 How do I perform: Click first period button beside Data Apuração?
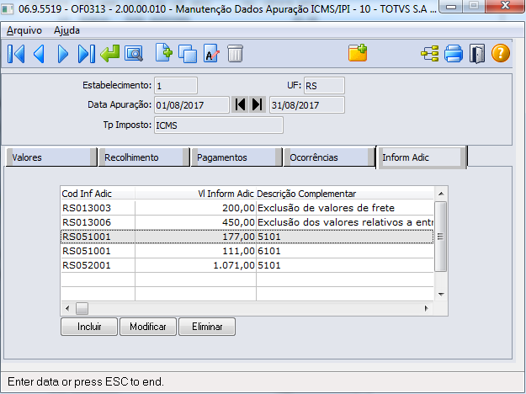[x=240, y=104]
